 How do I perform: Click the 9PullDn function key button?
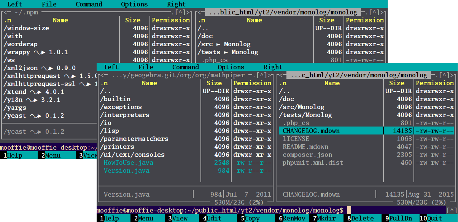pos(399,219)
